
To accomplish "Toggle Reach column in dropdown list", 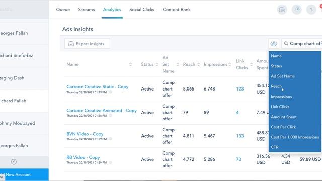I will pos(295,86).
